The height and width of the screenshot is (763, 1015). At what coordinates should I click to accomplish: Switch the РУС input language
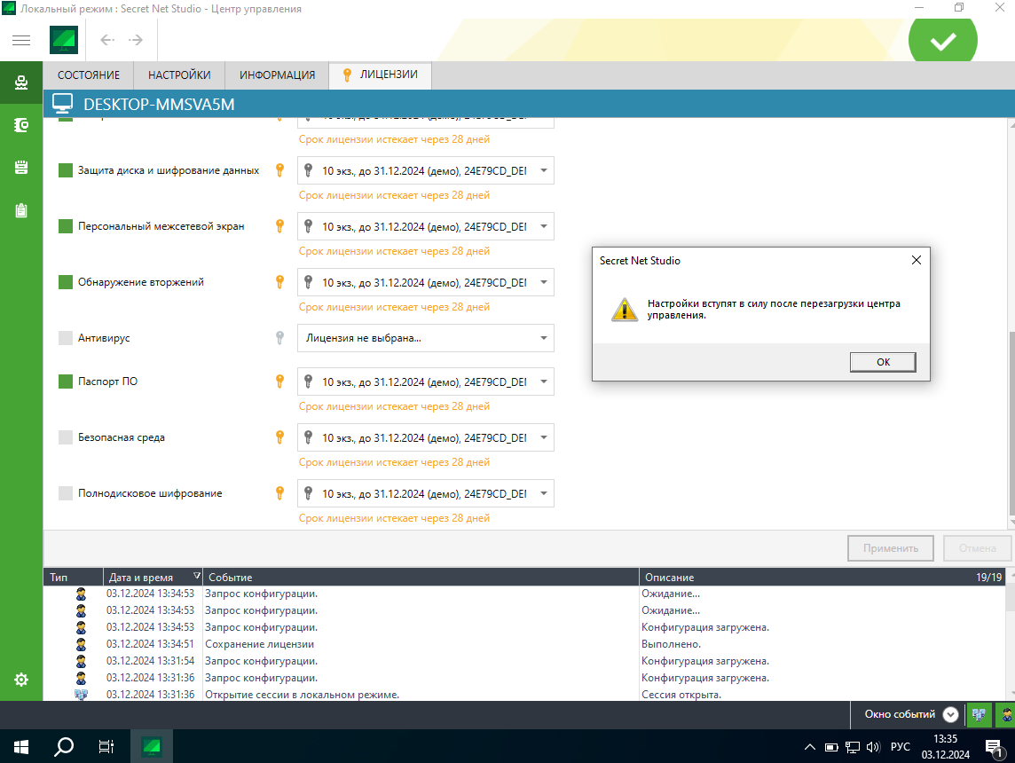[900, 747]
